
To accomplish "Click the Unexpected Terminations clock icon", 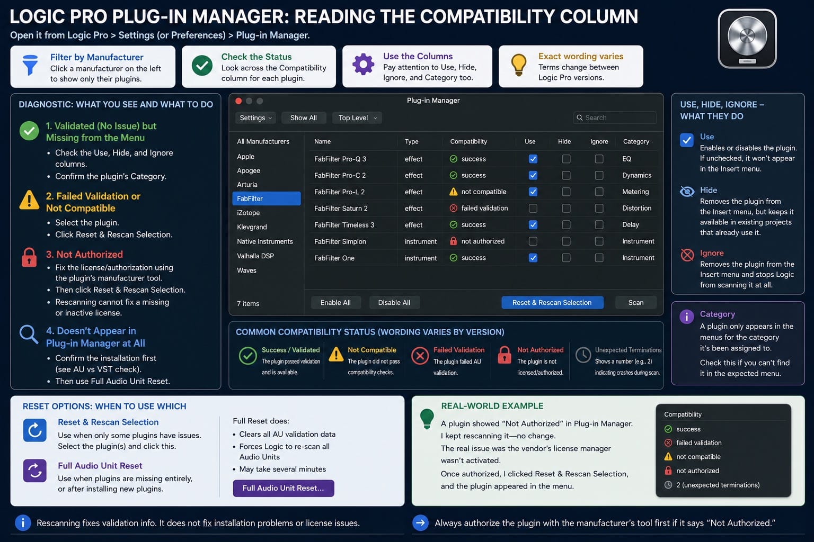I will [x=583, y=355].
